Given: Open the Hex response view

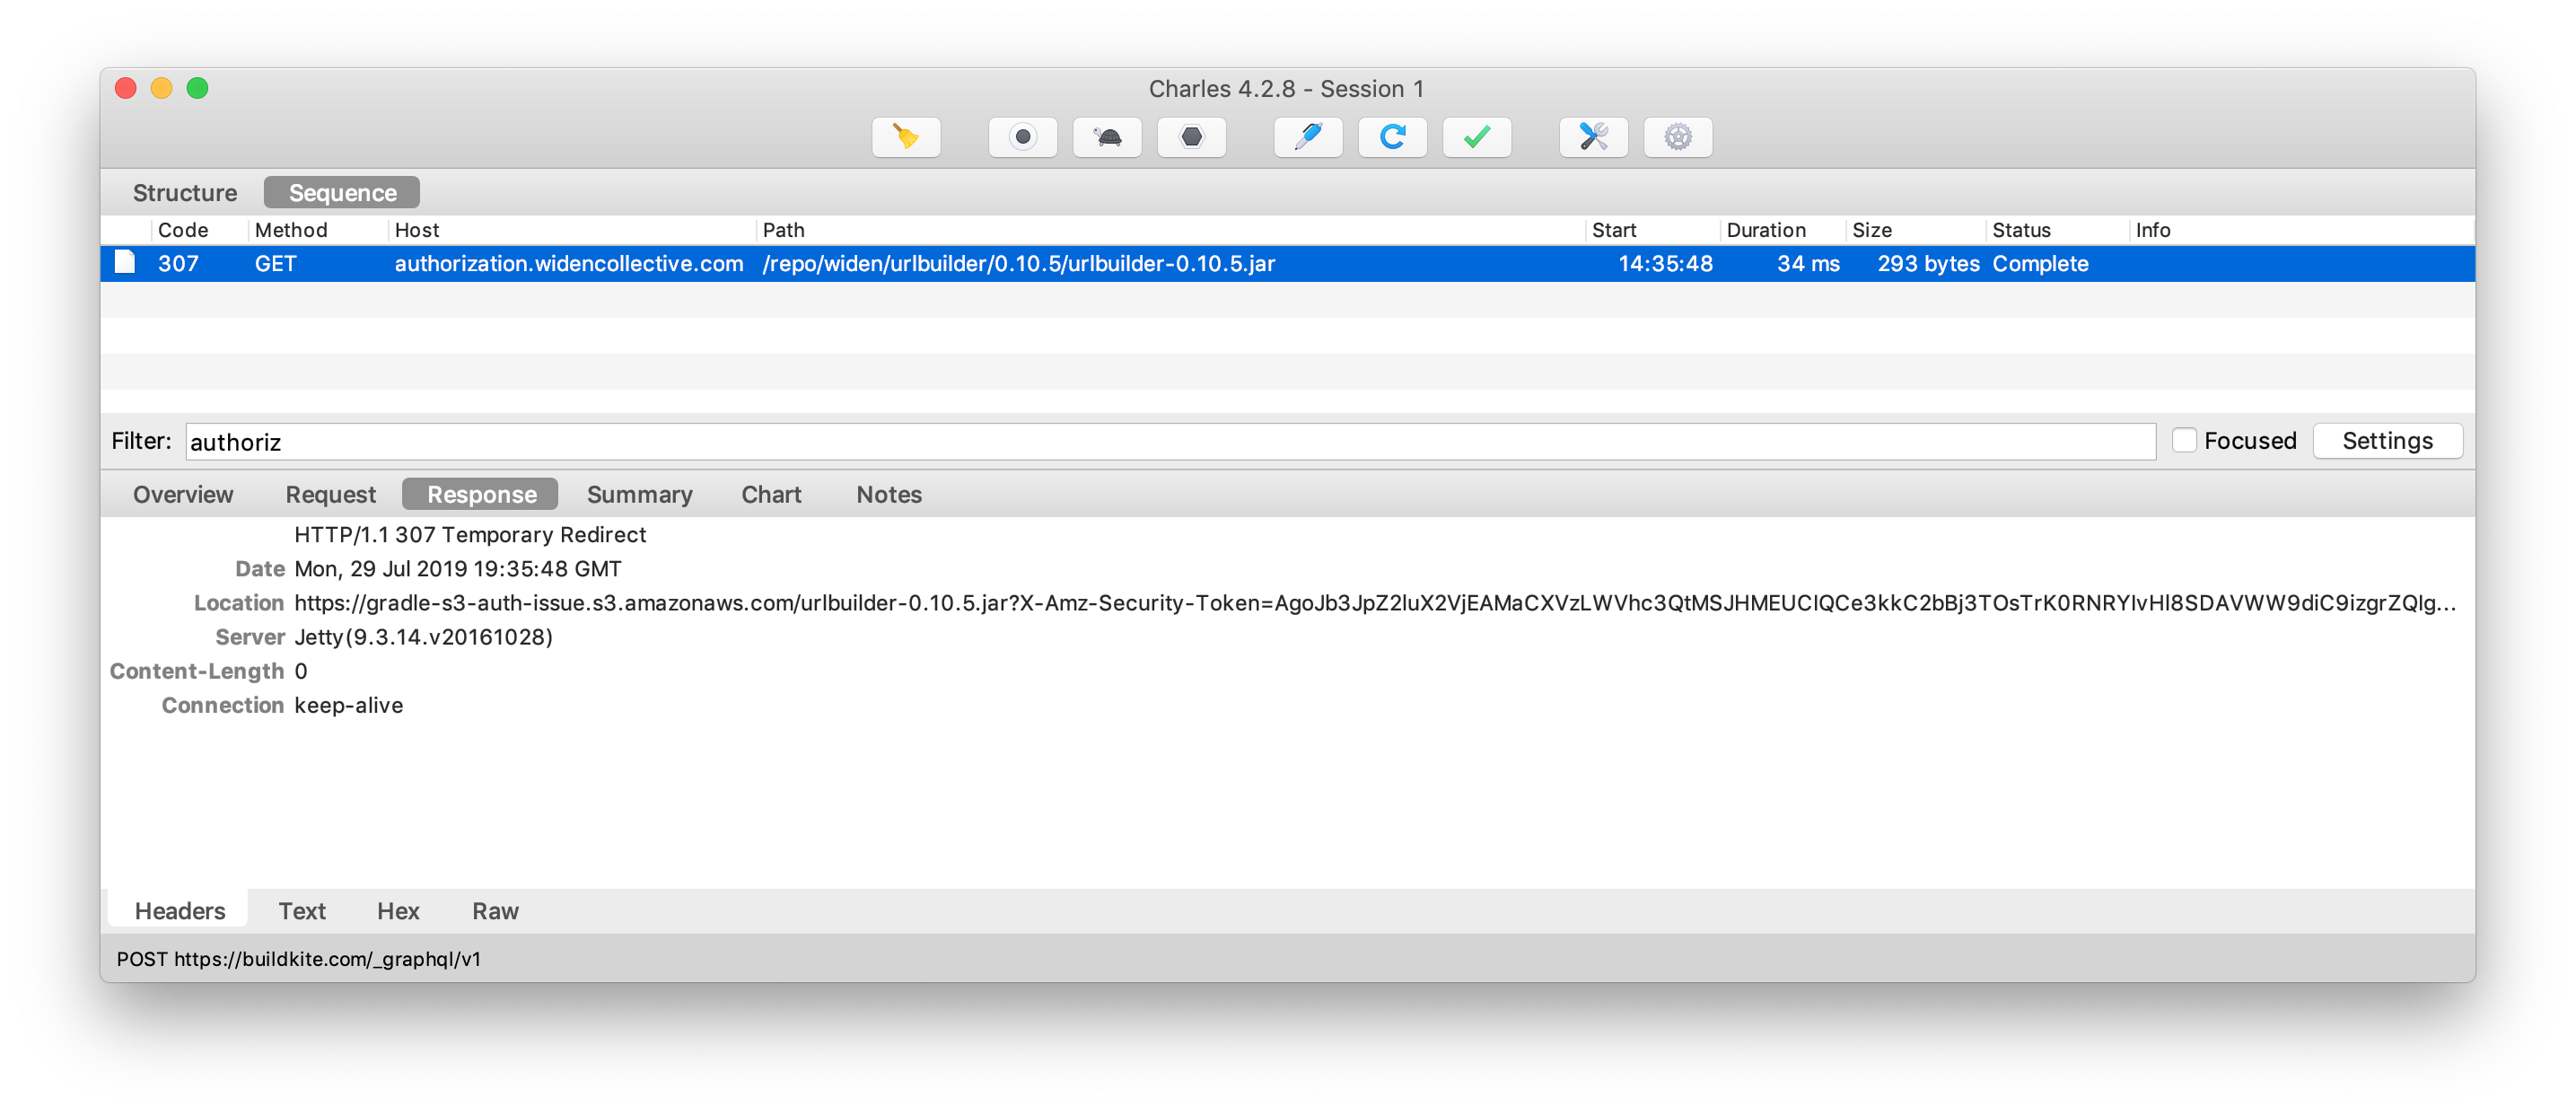Looking at the screenshot, I should coord(398,910).
